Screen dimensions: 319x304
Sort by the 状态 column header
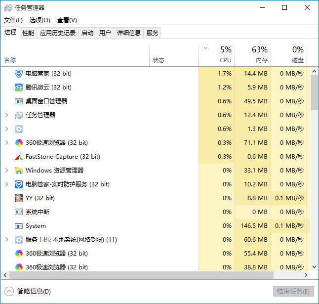point(174,56)
